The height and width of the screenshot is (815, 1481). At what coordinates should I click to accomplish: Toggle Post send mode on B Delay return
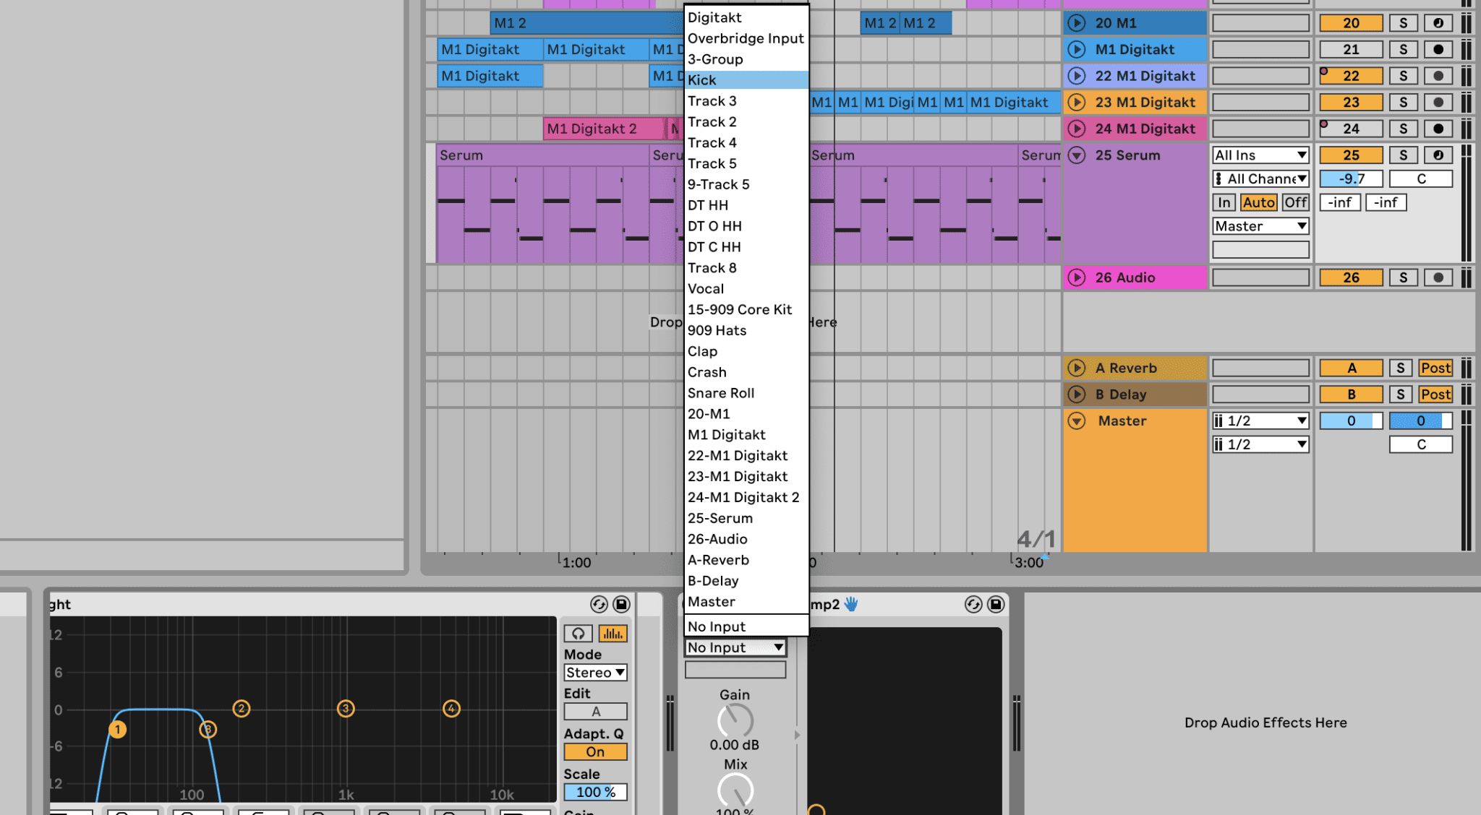pos(1436,394)
